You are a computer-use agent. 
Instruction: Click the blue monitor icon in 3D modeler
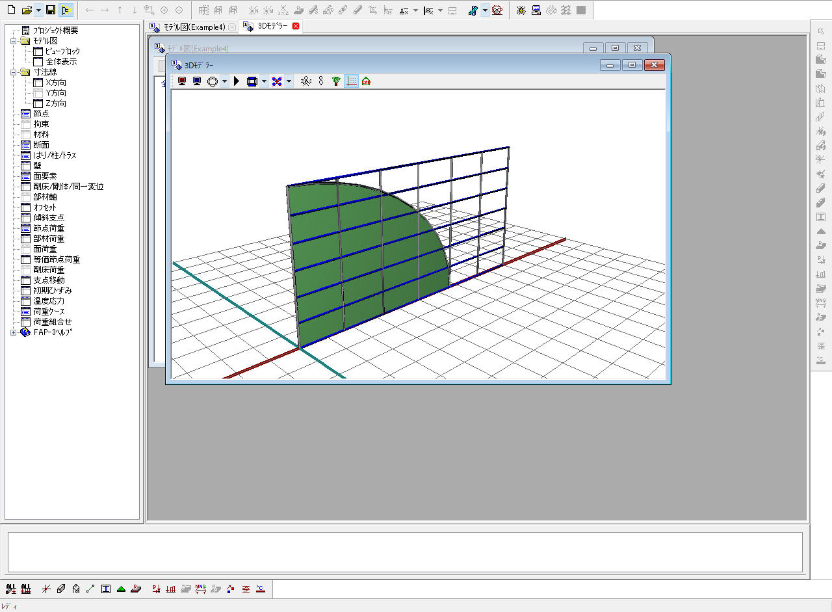[x=196, y=81]
